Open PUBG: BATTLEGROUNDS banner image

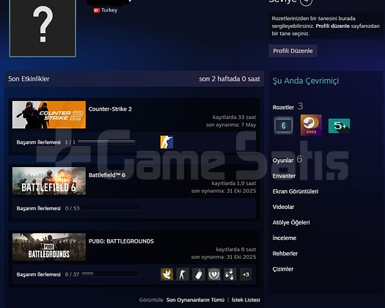(49, 247)
